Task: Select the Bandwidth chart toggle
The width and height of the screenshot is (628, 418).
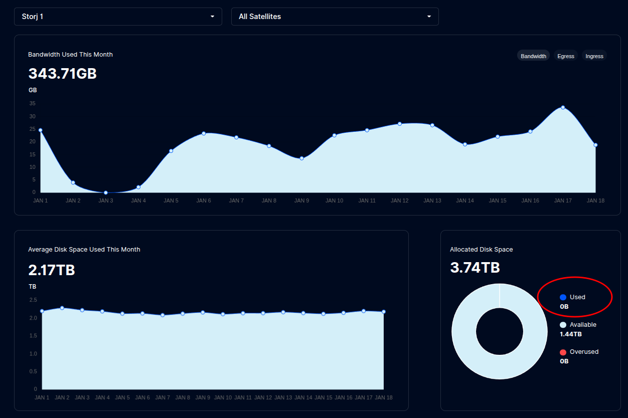Action: [533, 56]
